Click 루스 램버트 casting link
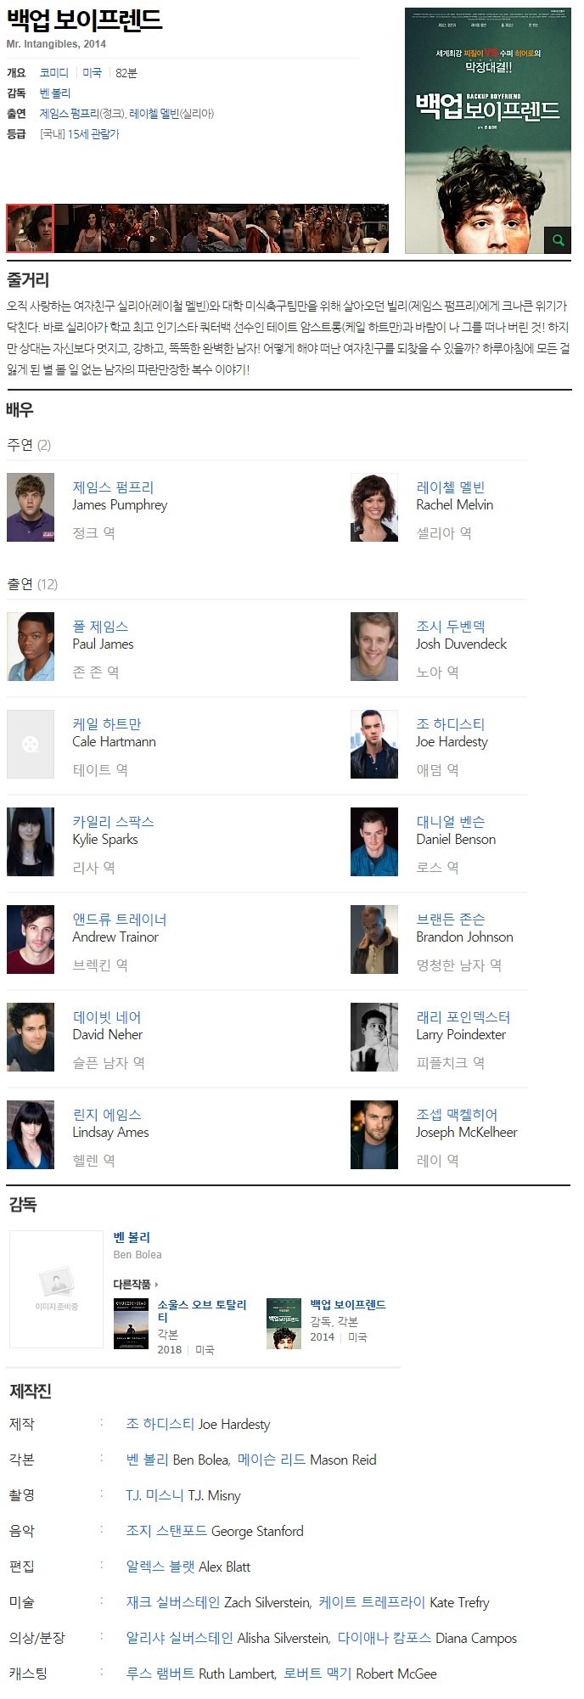 click(x=160, y=1674)
